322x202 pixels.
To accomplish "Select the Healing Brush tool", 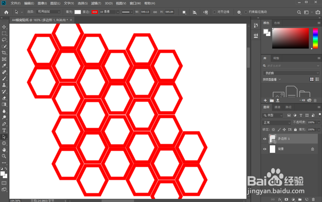I will click(4, 72).
